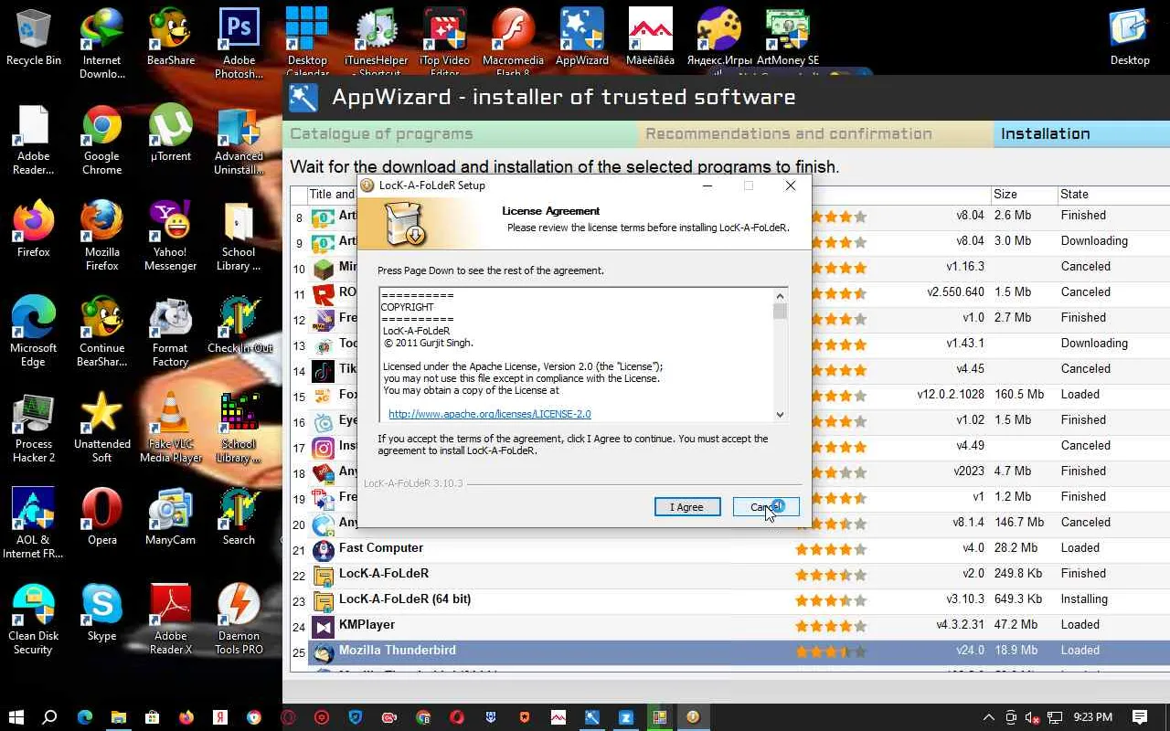This screenshot has height=731, width=1170.
Task: Click the Check In Out desktop shortcut
Action: [239, 324]
